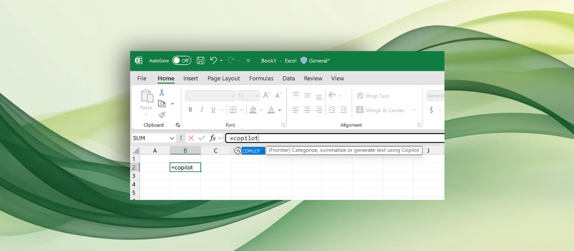The width and height of the screenshot is (574, 251).
Task: Turn on the AutoSave switch
Action: pyautogui.click(x=181, y=60)
